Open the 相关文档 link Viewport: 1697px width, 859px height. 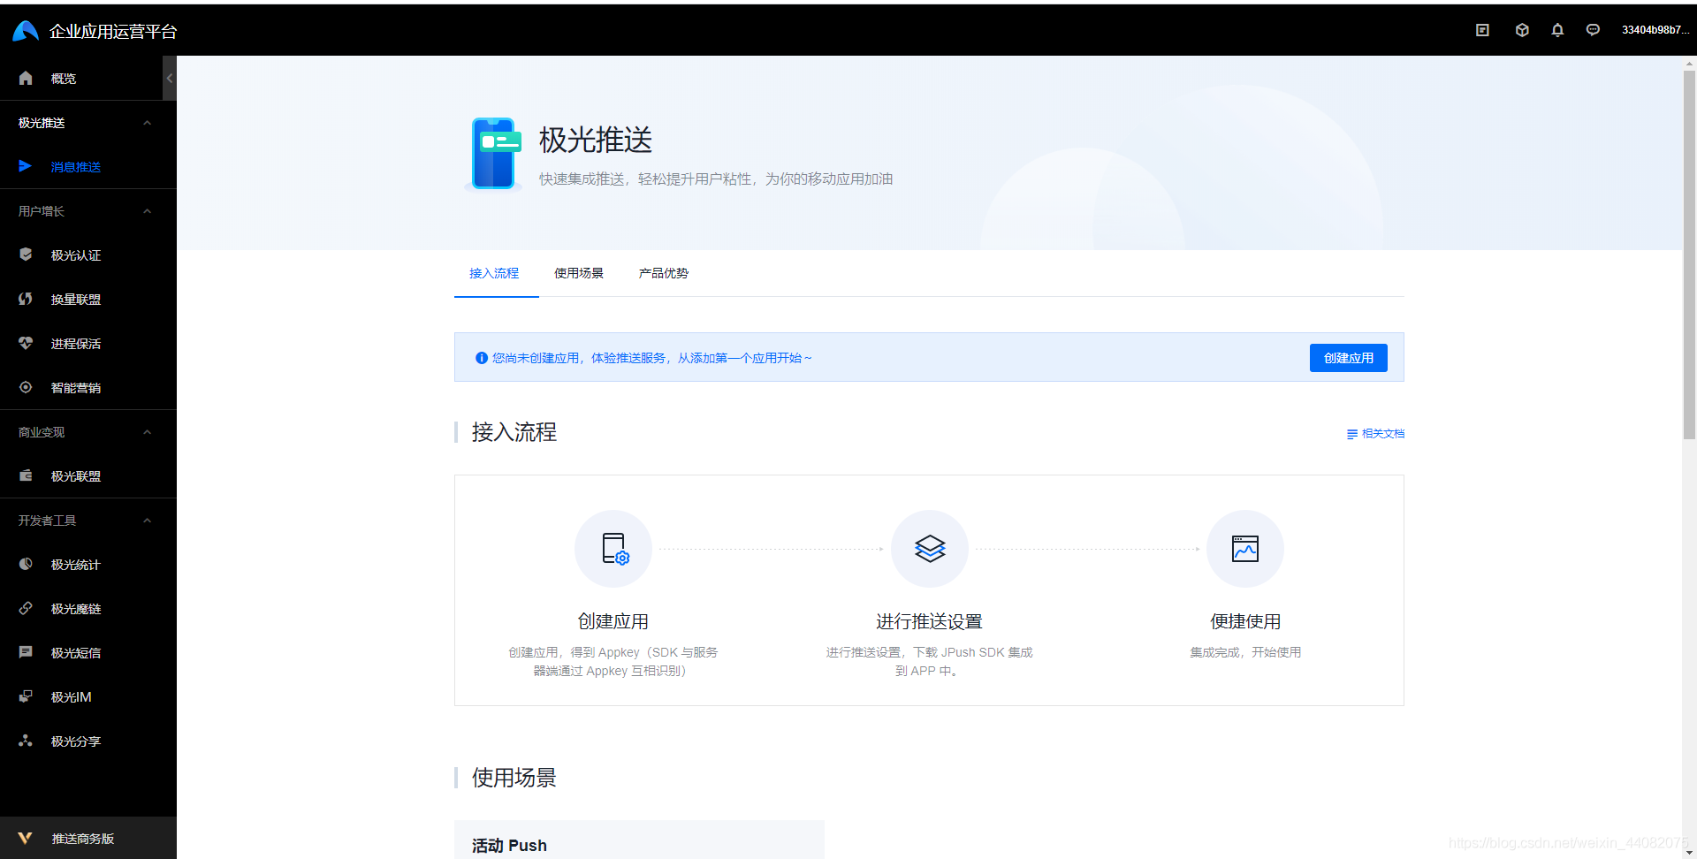coord(1375,434)
